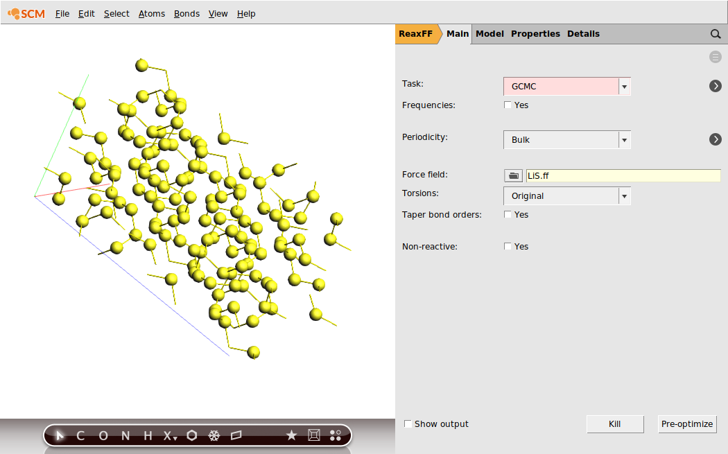Check Taper bond orders Yes
728x454 pixels.
coord(508,215)
